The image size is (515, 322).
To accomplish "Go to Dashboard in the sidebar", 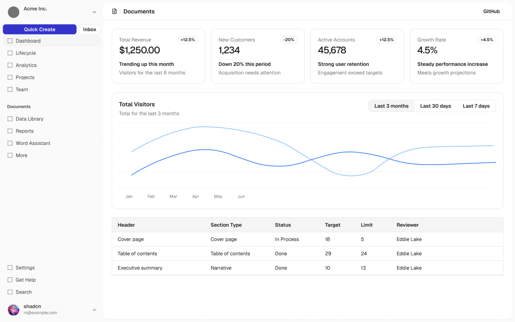I will (x=51, y=41).
